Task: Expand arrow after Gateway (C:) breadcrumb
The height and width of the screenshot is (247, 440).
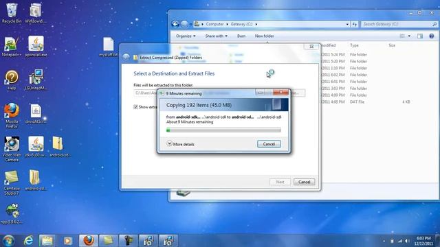Action: click(256, 25)
